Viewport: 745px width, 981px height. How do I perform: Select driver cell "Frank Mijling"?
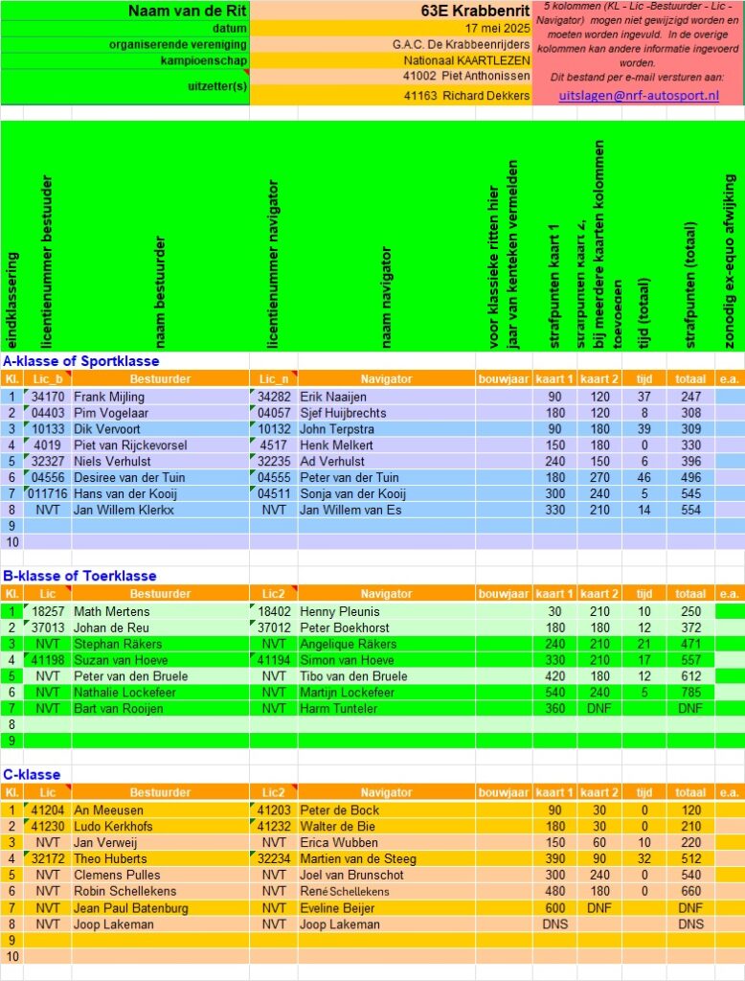(x=107, y=397)
